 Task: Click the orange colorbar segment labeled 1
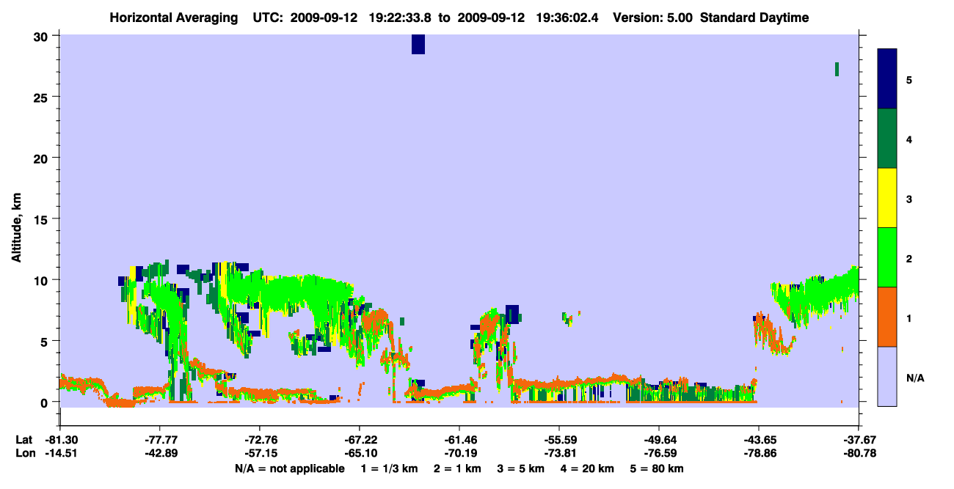pyautogui.click(x=887, y=317)
